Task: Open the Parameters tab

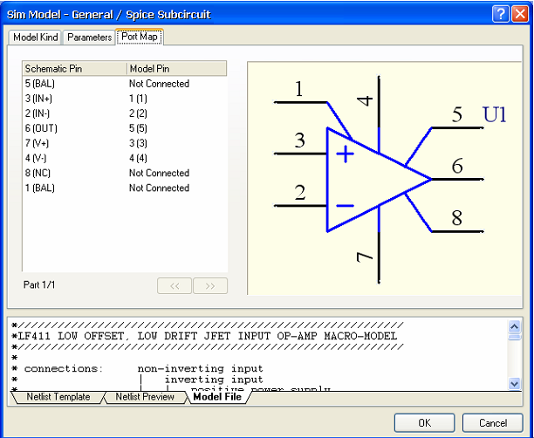Action: pyautogui.click(x=89, y=38)
